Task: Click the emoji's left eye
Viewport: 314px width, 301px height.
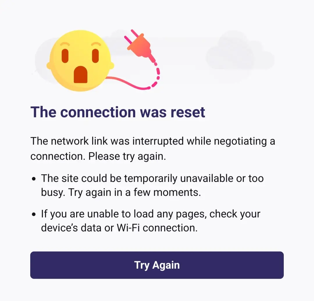Action: (65, 56)
